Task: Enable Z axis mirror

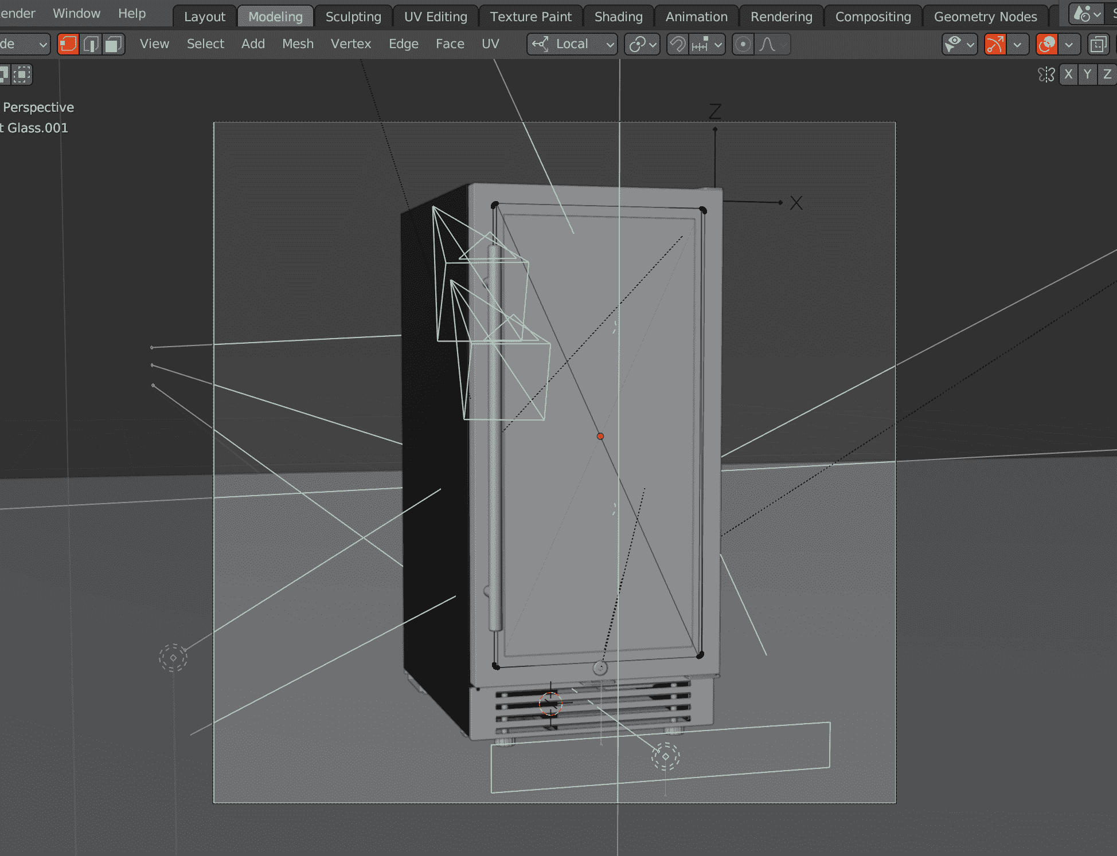Action: coord(1107,74)
